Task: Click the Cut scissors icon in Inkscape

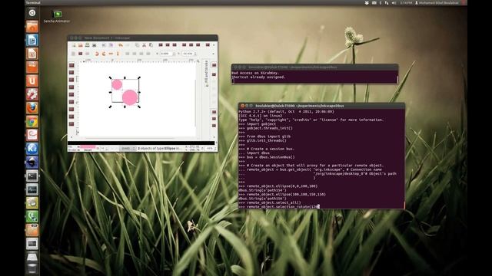Action: pos(144,45)
